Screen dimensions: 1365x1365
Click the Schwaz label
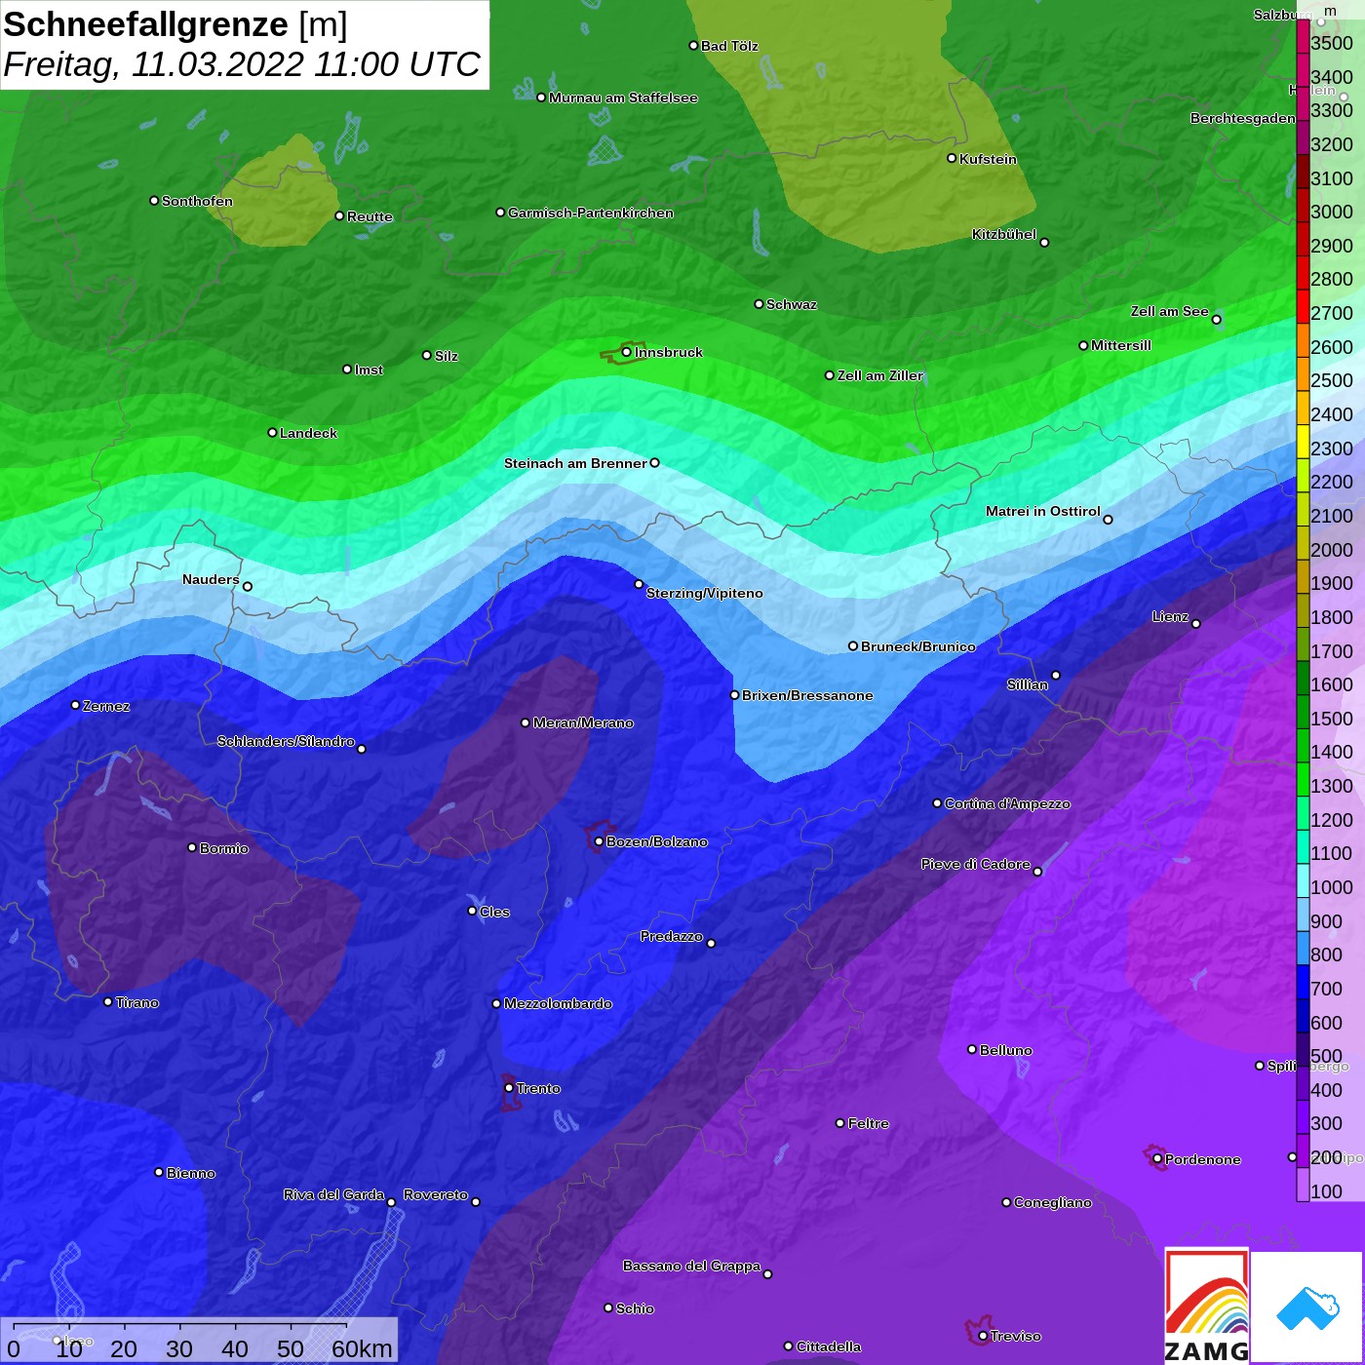point(792,304)
